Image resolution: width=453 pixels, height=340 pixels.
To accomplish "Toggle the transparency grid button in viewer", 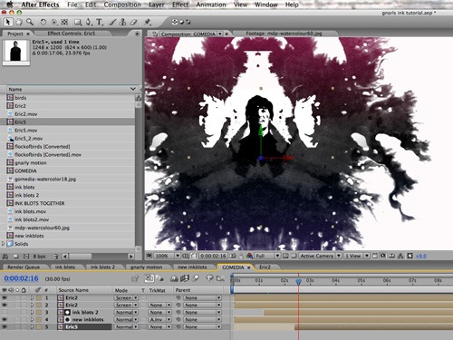I will click(294, 256).
